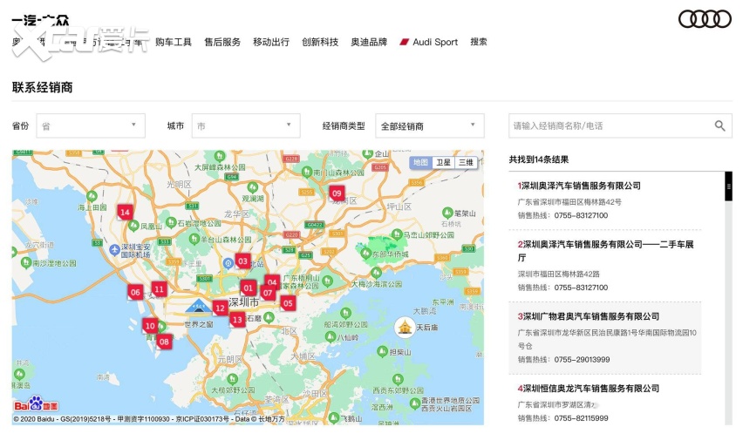Select the 地图 standard map view
This screenshot has width=743, height=447.
click(421, 162)
